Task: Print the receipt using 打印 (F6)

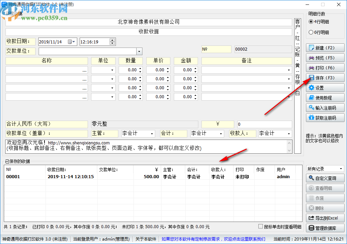Action: point(325,68)
